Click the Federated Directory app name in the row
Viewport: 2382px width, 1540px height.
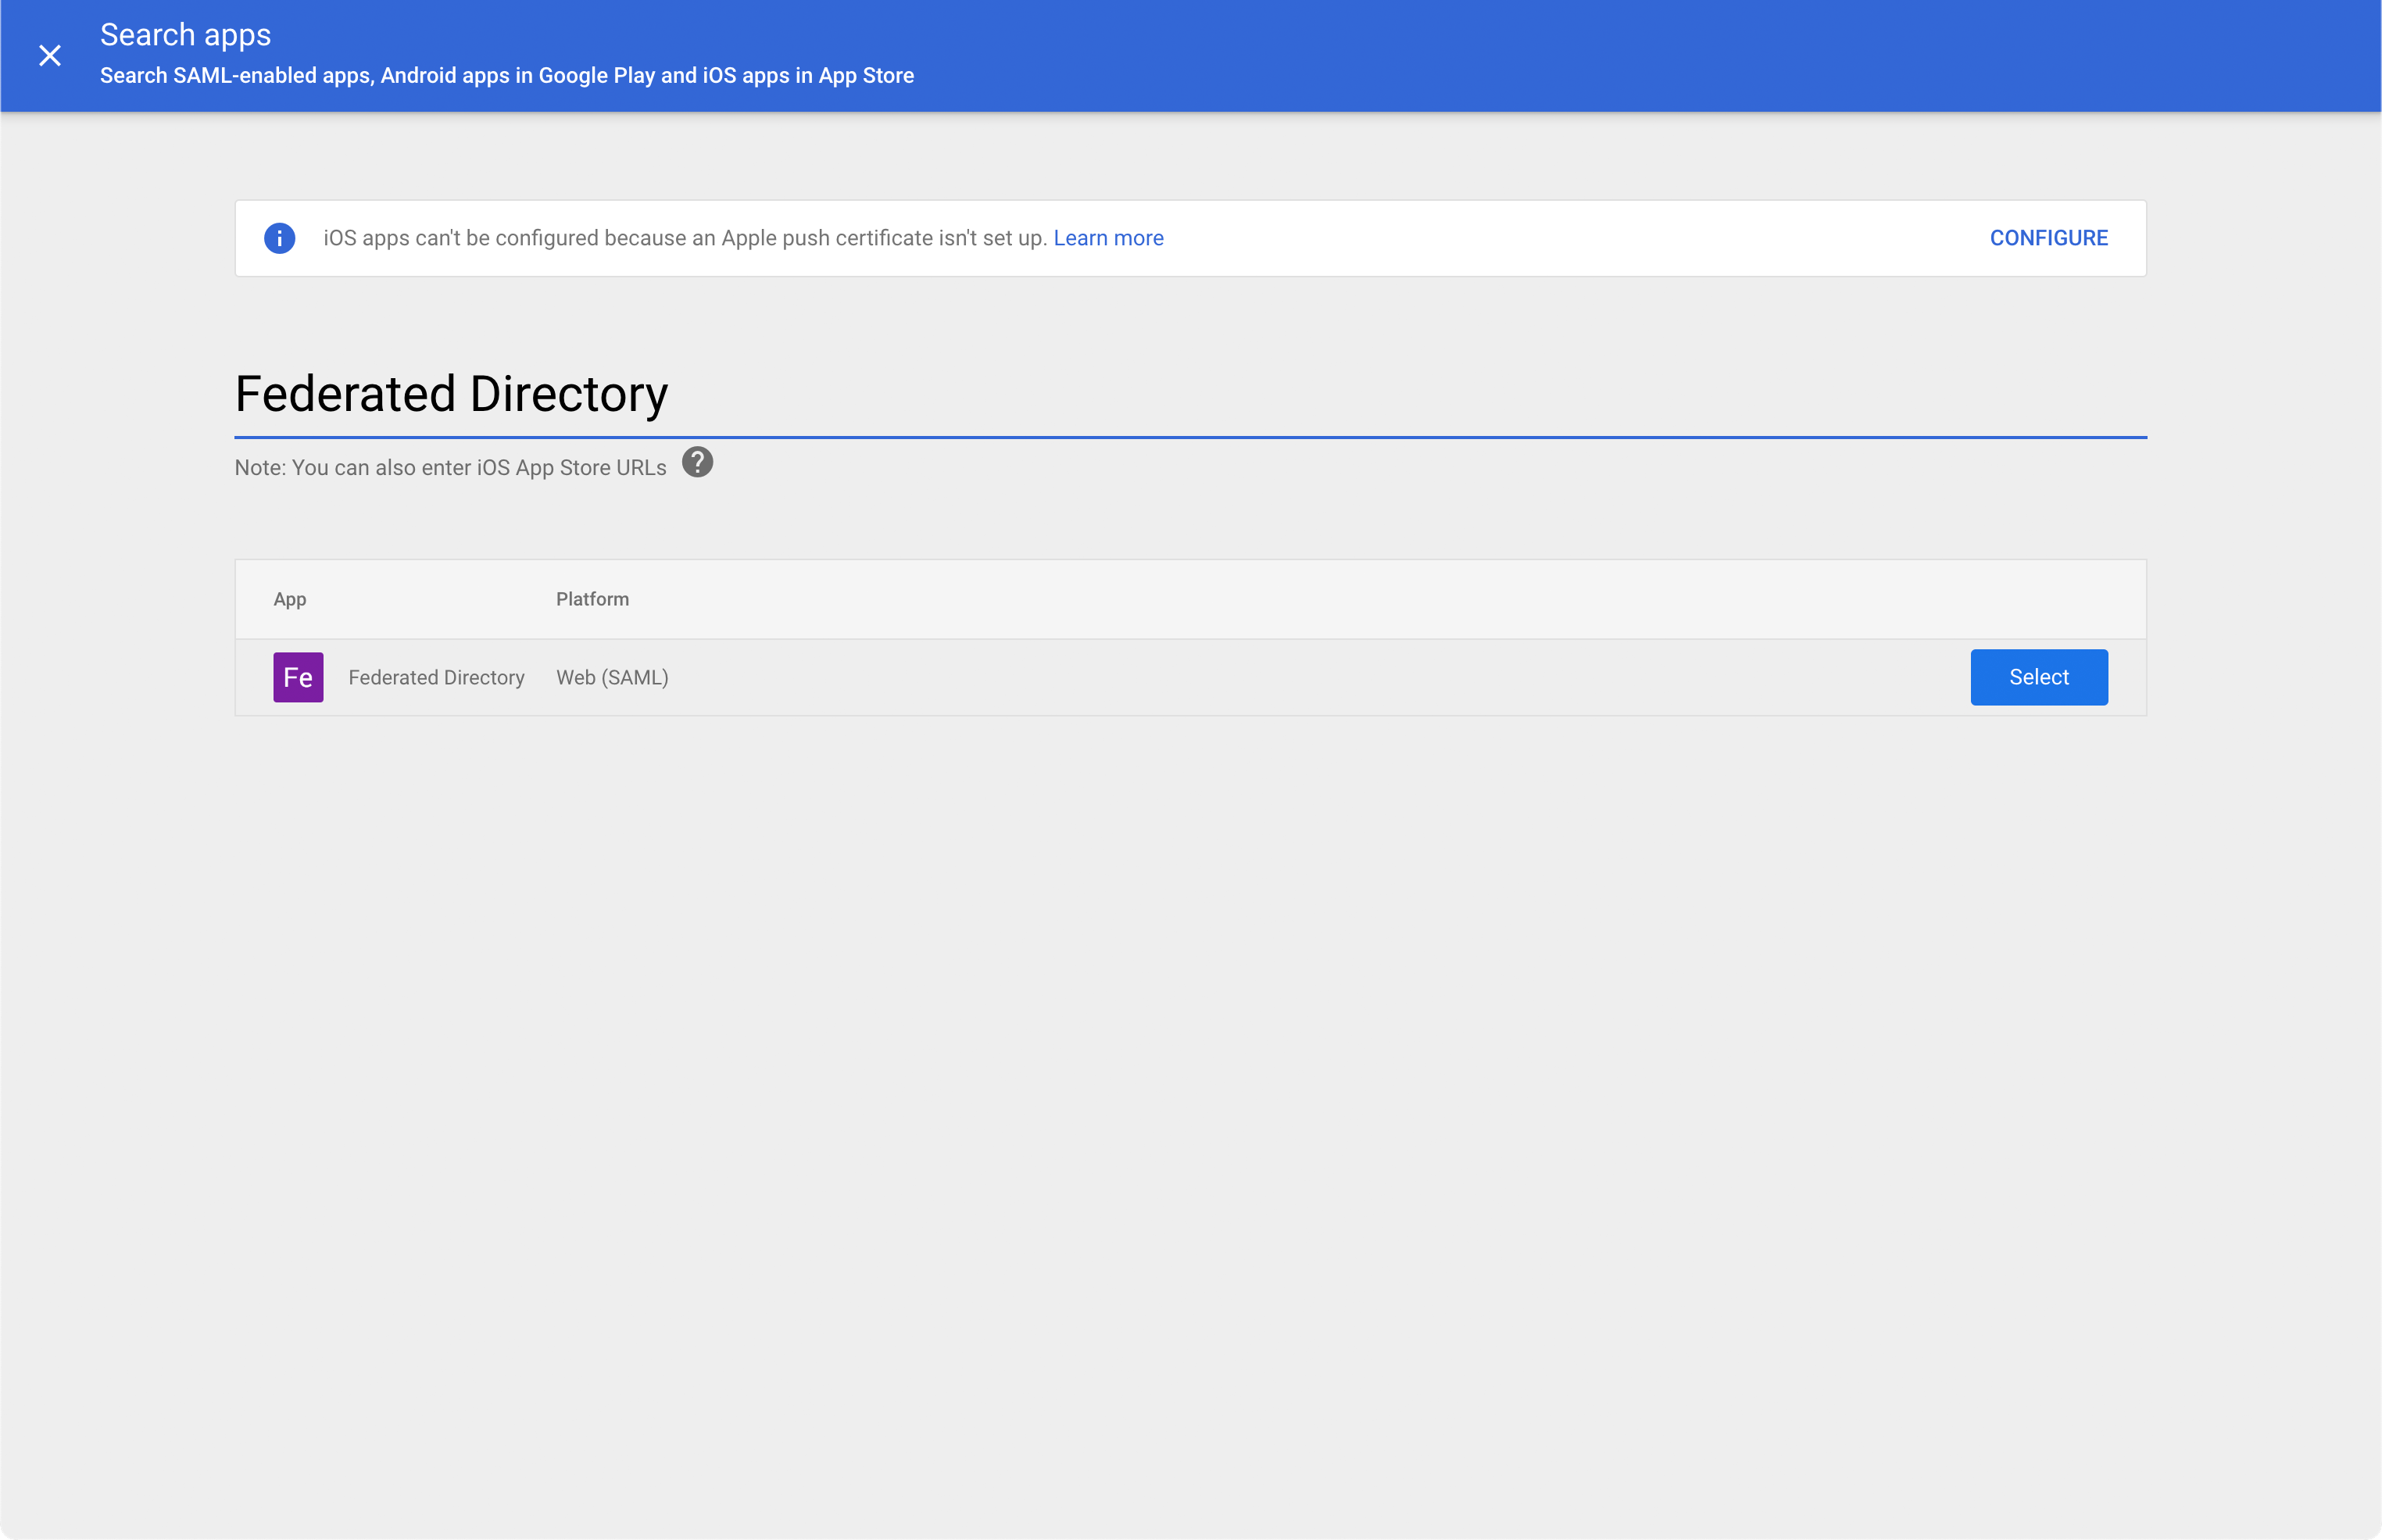click(436, 677)
